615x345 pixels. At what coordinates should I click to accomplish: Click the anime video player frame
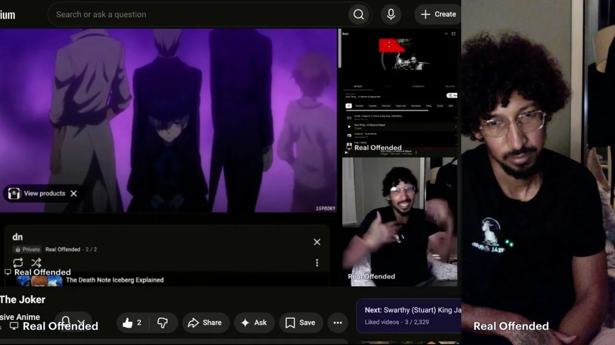coord(168,120)
